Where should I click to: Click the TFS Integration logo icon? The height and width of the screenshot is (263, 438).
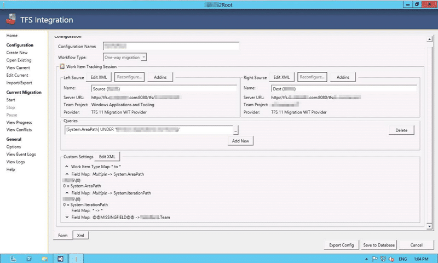(x=11, y=20)
